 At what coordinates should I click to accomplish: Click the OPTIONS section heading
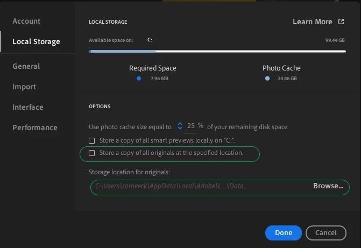pyautogui.click(x=100, y=107)
